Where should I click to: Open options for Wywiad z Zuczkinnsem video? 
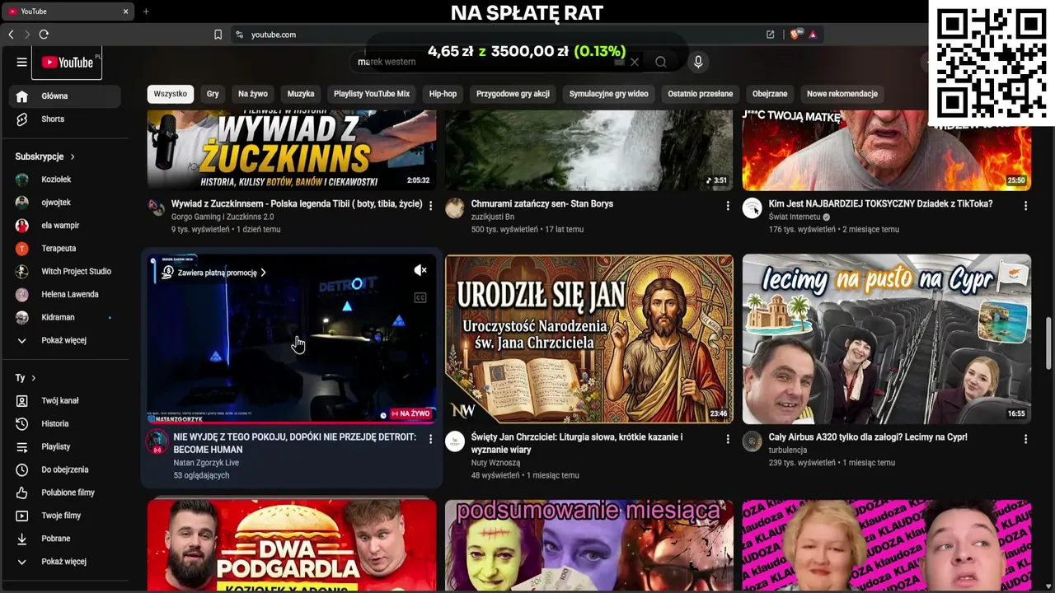(x=430, y=205)
